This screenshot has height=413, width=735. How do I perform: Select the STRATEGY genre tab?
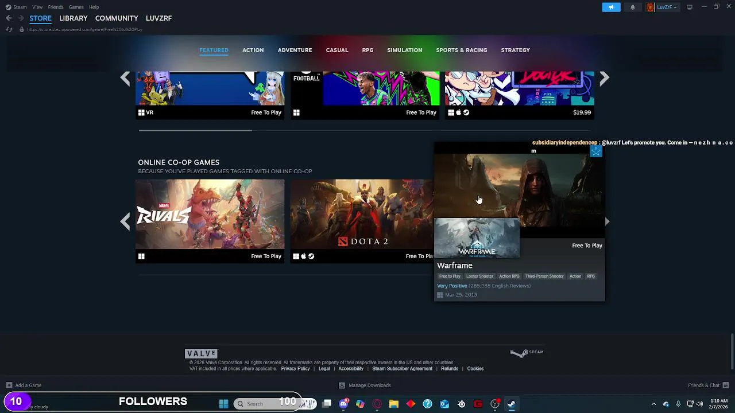click(x=515, y=50)
